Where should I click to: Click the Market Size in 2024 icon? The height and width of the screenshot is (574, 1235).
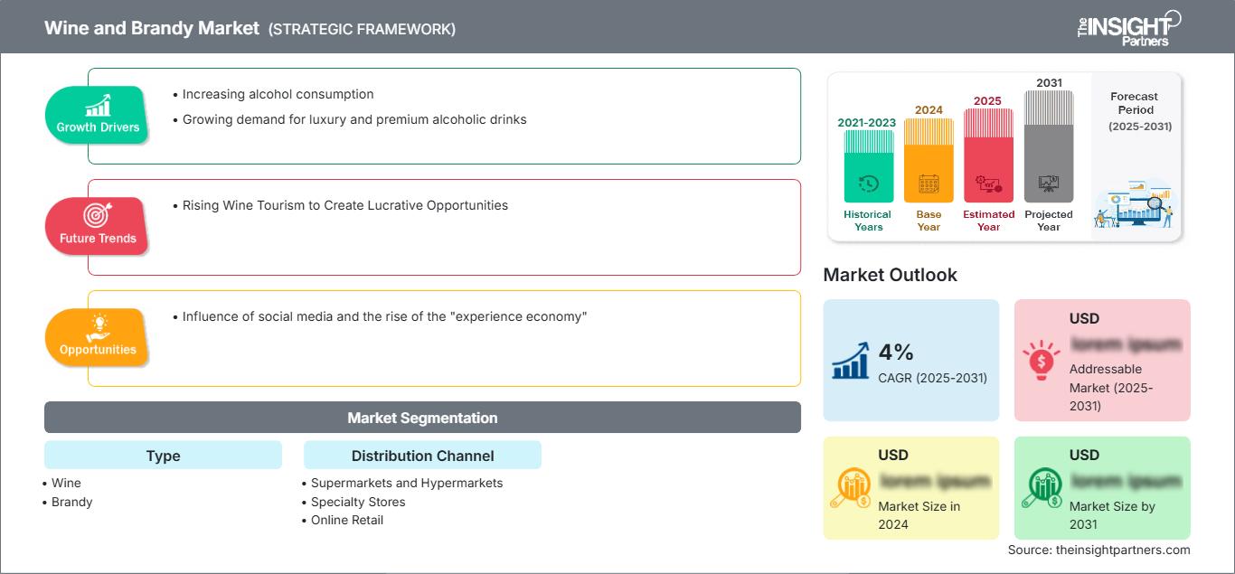tap(851, 489)
